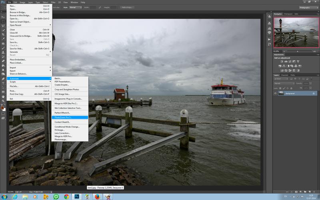Select the Horizontal Type tool

coord(3,83)
